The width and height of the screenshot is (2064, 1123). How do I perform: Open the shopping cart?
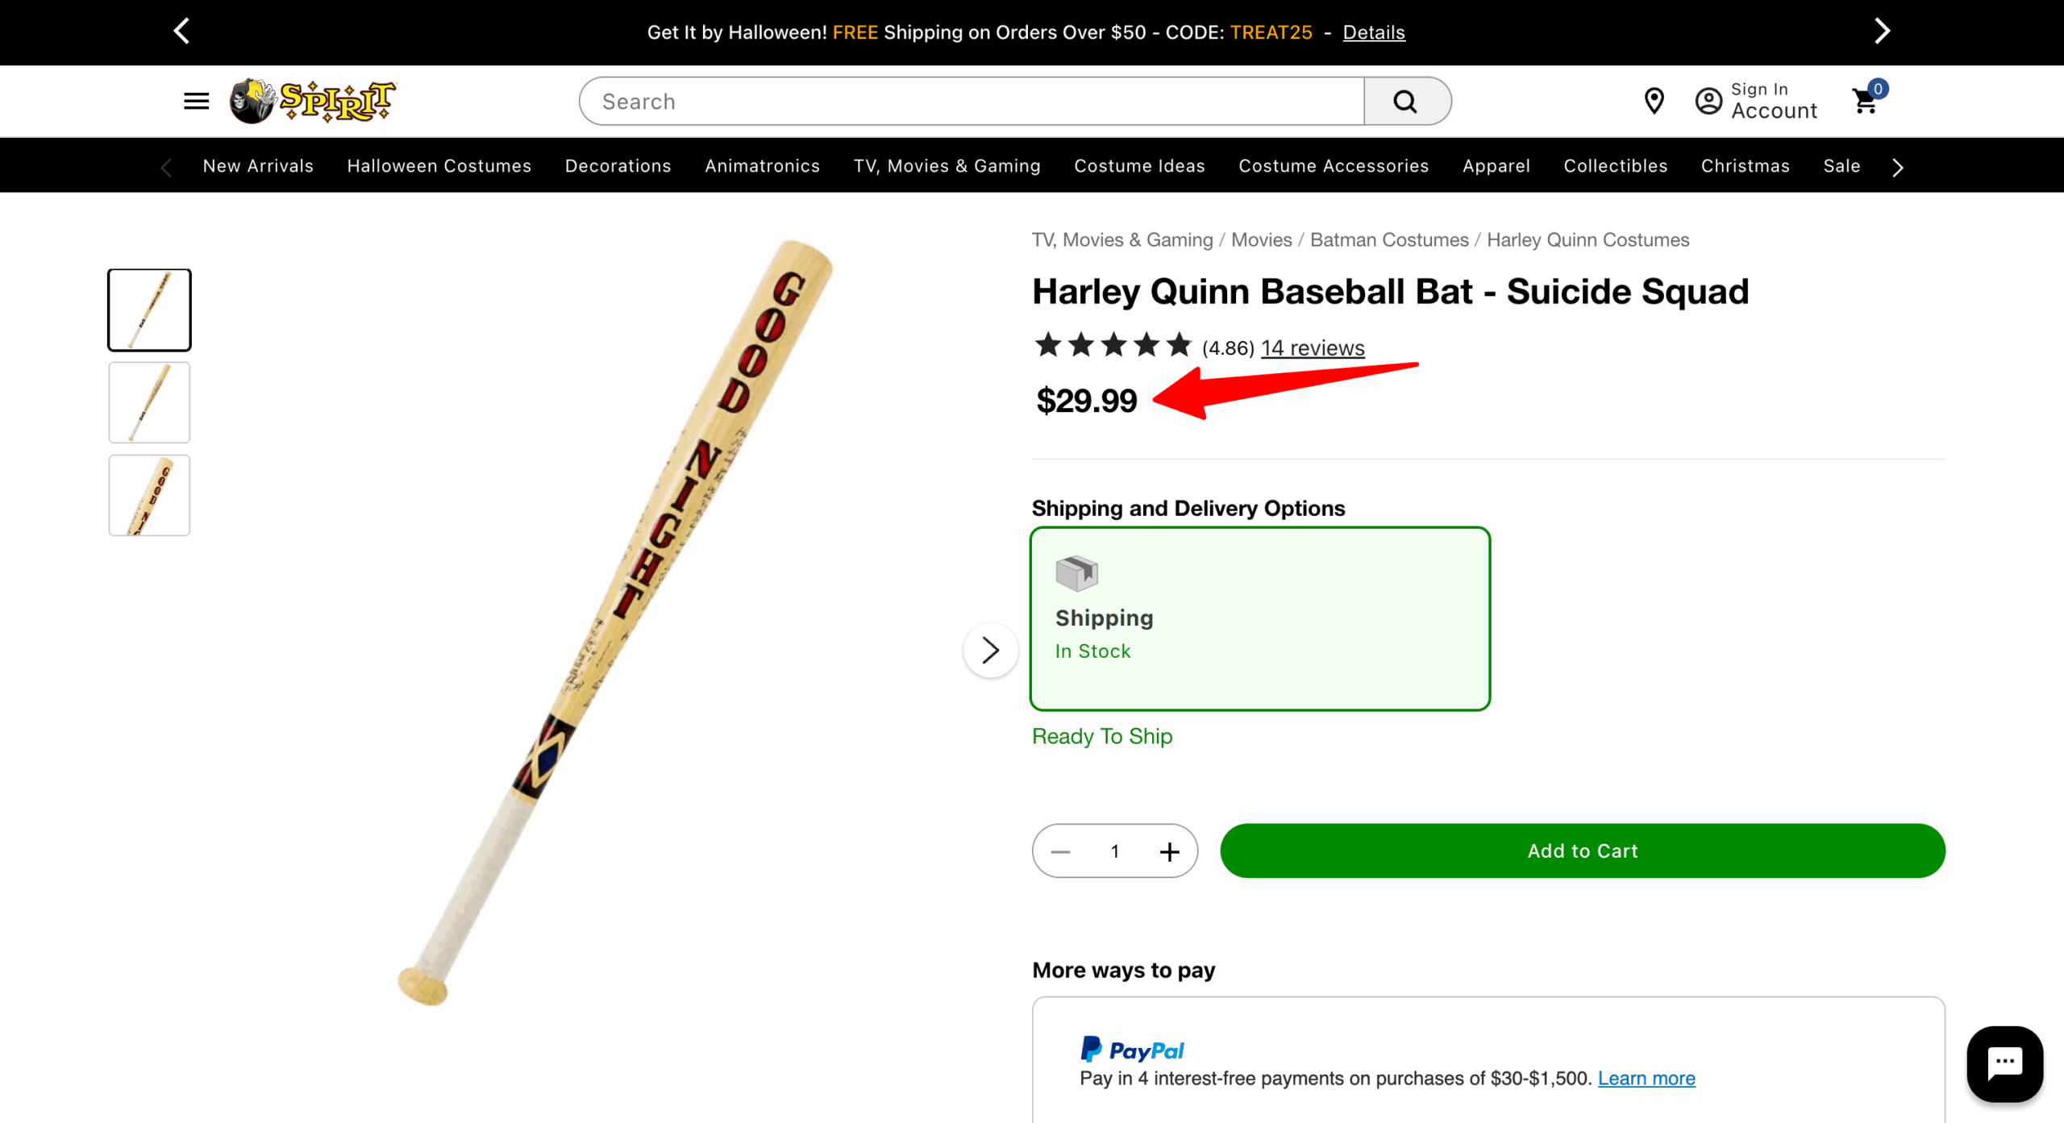pos(1866,100)
